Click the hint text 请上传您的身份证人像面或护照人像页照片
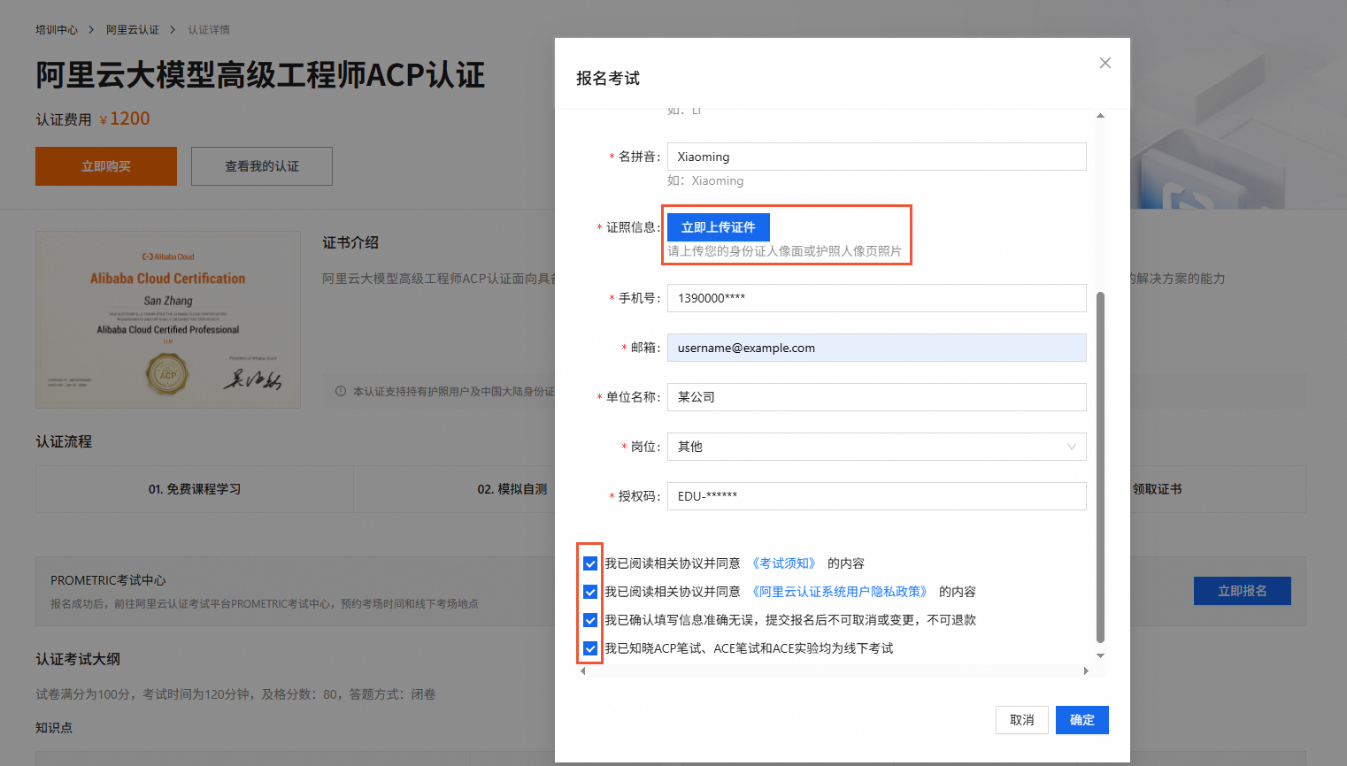 click(784, 251)
